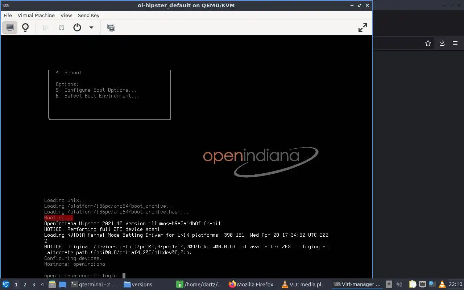Image resolution: width=464 pixels, height=290 pixels.
Task: Click the OpenIndiana Hipster 2021.10 version line
Action: pyautogui.click(x=133, y=223)
